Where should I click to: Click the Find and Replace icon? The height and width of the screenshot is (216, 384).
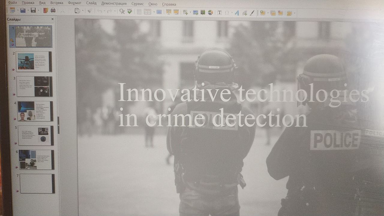coord(122,11)
